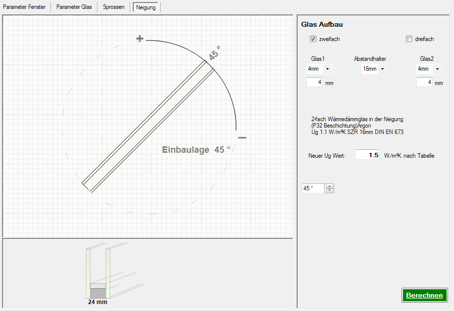
Task: Open the Parameter Glas tab
Action: point(74,7)
